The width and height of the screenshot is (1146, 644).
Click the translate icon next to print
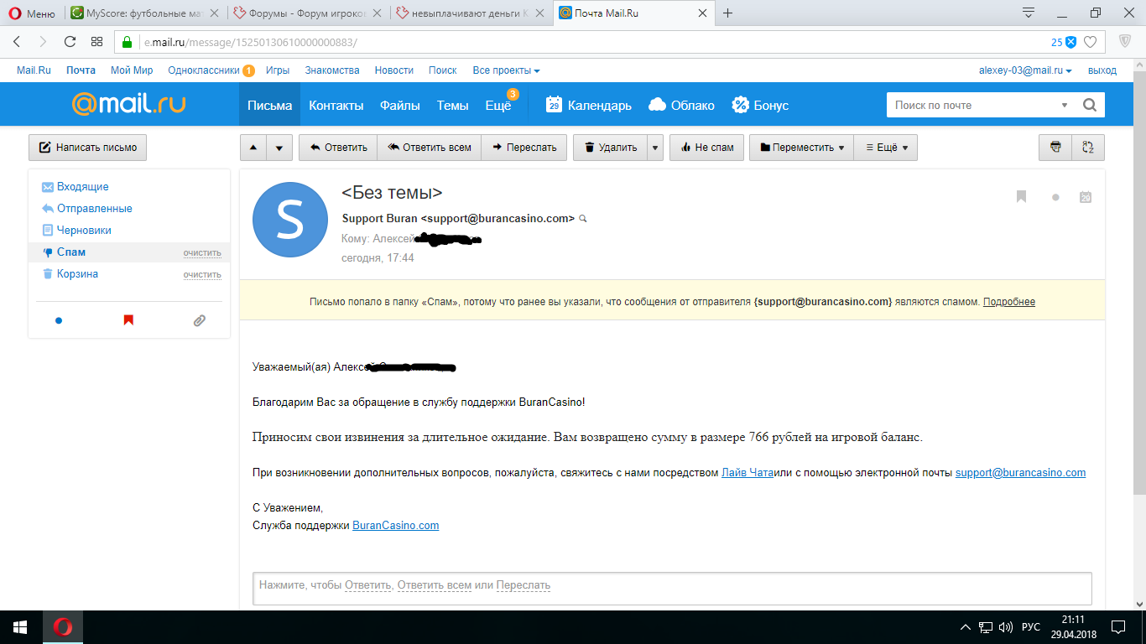[1088, 148]
